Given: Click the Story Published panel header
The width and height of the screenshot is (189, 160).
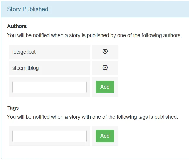Looking at the screenshot, I should (95, 9).
